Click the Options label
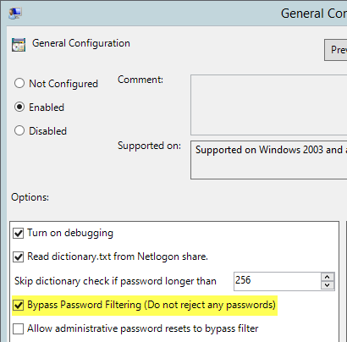The image size is (347, 342). coord(30,197)
